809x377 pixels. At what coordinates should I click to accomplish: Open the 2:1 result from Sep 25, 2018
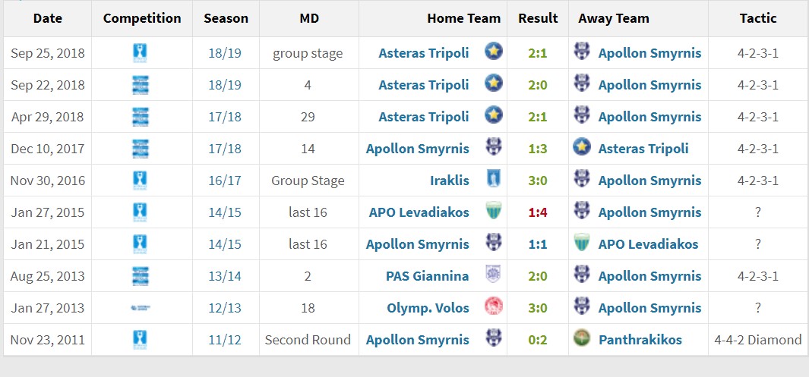(538, 53)
